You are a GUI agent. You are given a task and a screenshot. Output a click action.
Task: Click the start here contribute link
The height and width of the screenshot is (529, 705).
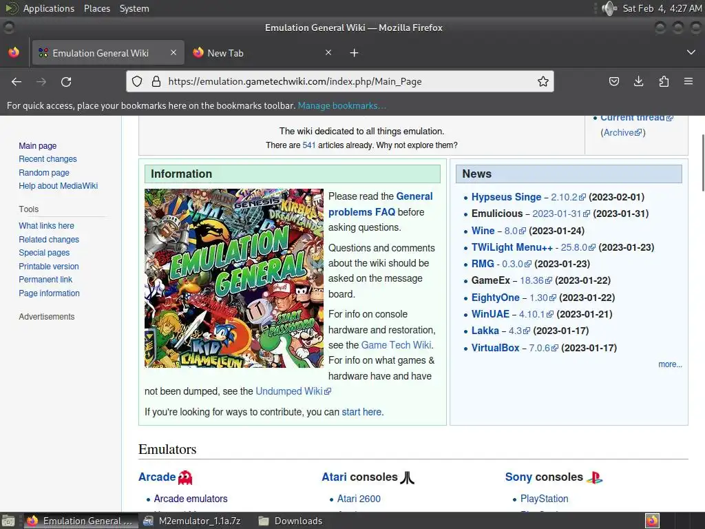coord(361,412)
